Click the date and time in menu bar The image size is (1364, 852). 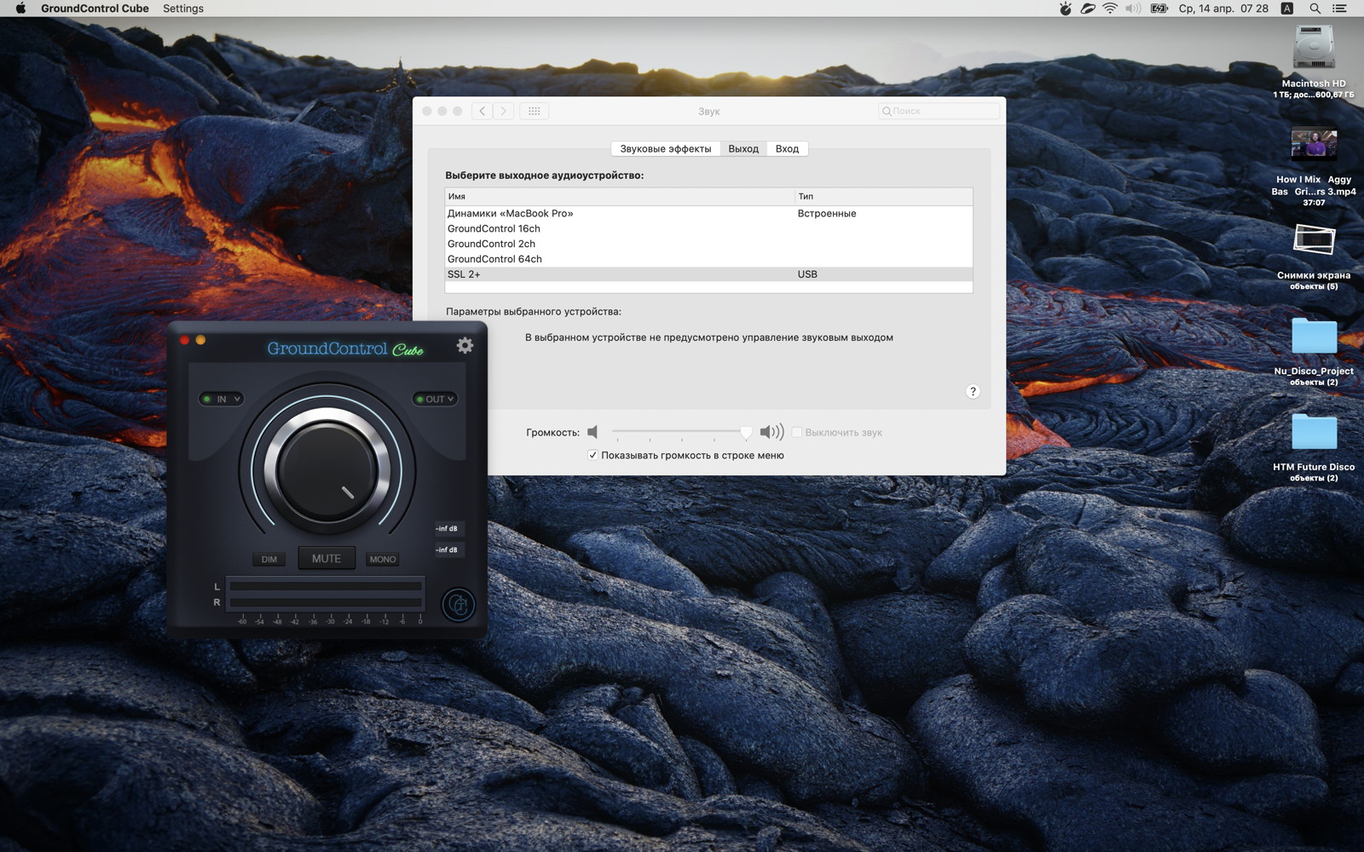1223,9
